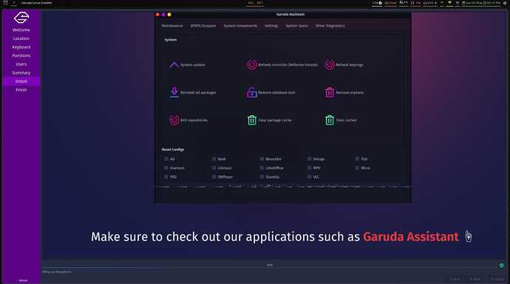Select Keyboard step in installer sidebar
Viewport: 510px width, 284px height.
pyautogui.click(x=21, y=47)
